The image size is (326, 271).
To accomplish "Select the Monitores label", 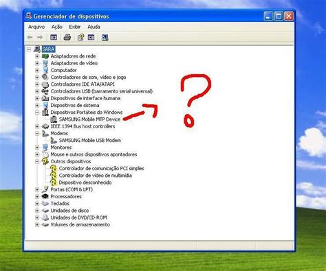I will click(x=61, y=148).
